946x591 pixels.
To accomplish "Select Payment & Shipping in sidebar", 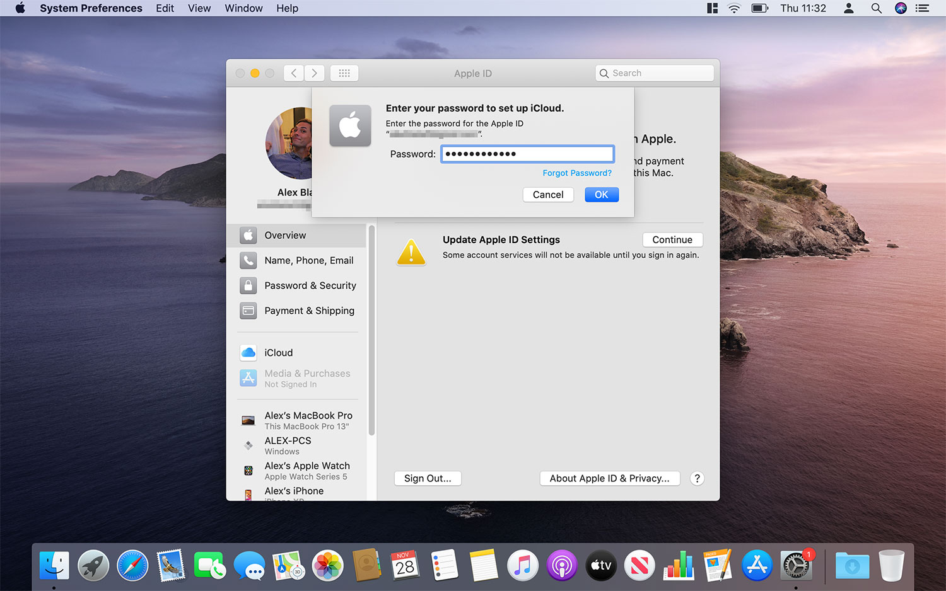I will coord(296,311).
